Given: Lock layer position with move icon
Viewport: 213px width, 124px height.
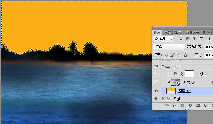Looking at the screenshot, I should click(179, 55).
